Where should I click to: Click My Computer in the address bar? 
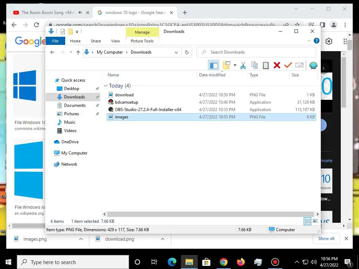click(110, 52)
